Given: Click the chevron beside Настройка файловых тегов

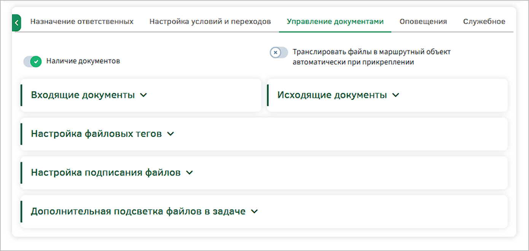Looking at the screenshot, I should (x=170, y=134).
